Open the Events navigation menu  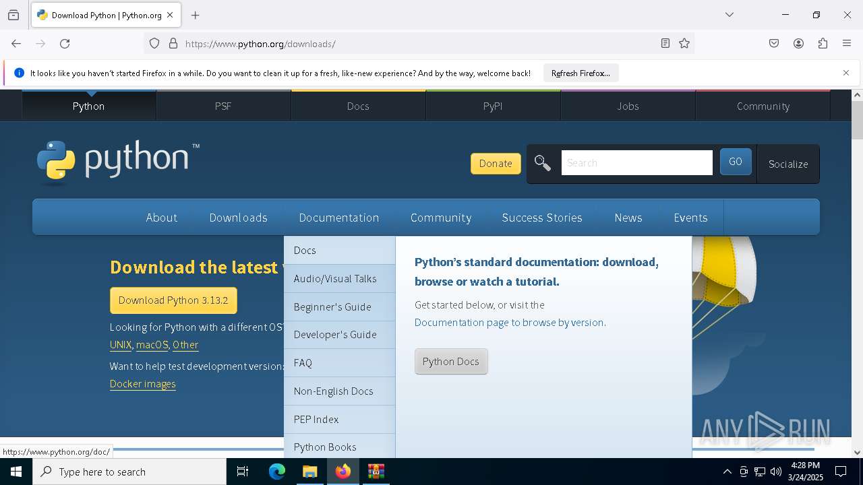pyautogui.click(x=690, y=218)
